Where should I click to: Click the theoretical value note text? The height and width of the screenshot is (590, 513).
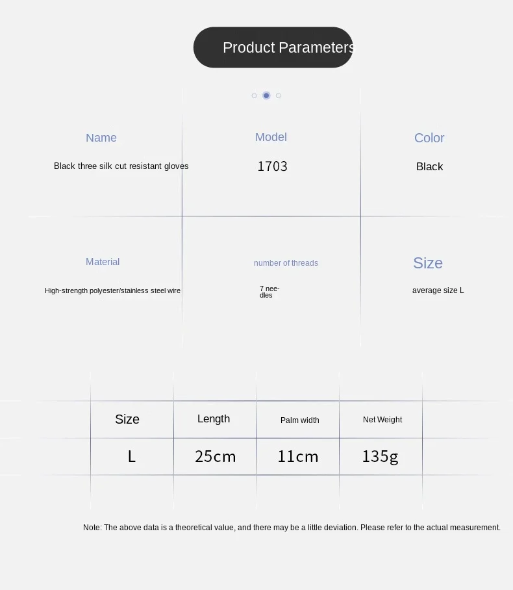click(x=292, y=528)
